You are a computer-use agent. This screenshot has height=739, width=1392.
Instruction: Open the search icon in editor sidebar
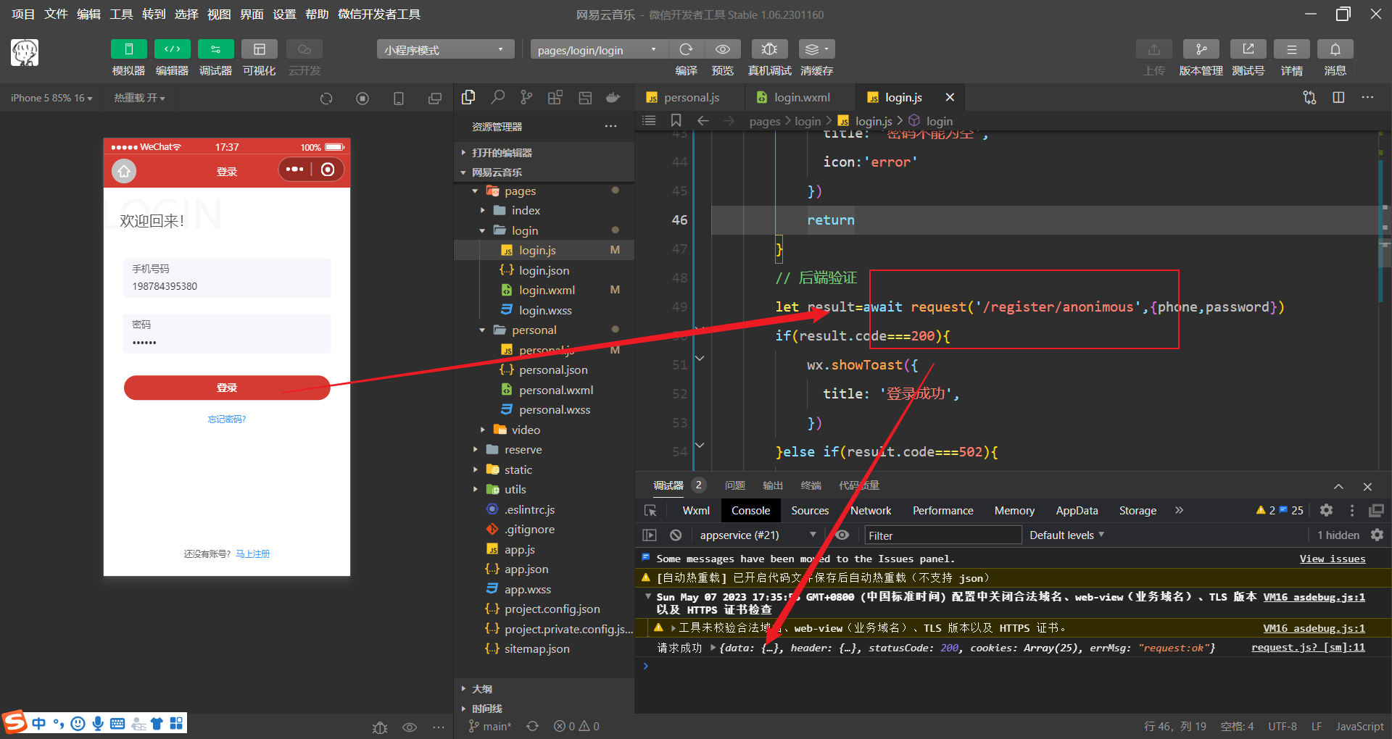coord(497,97)
